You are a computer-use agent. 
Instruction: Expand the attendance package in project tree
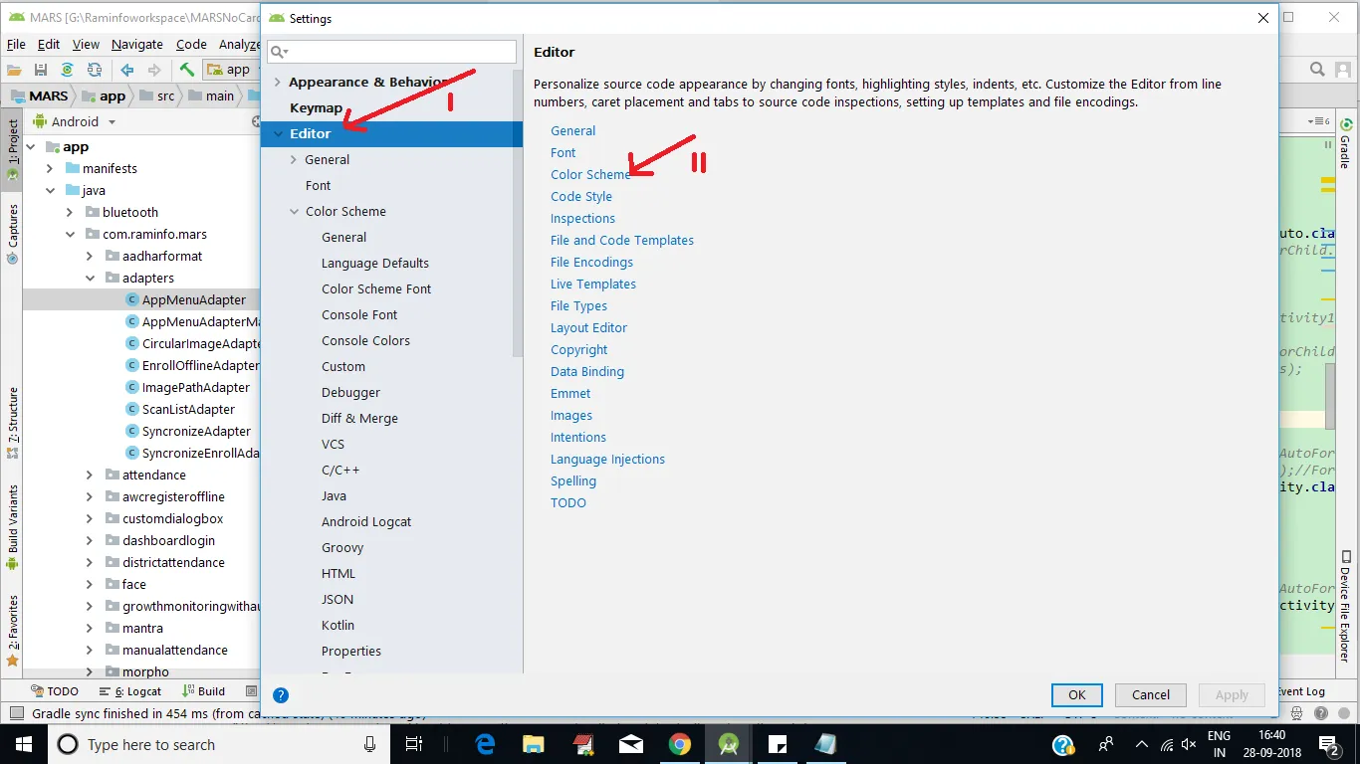90,475
